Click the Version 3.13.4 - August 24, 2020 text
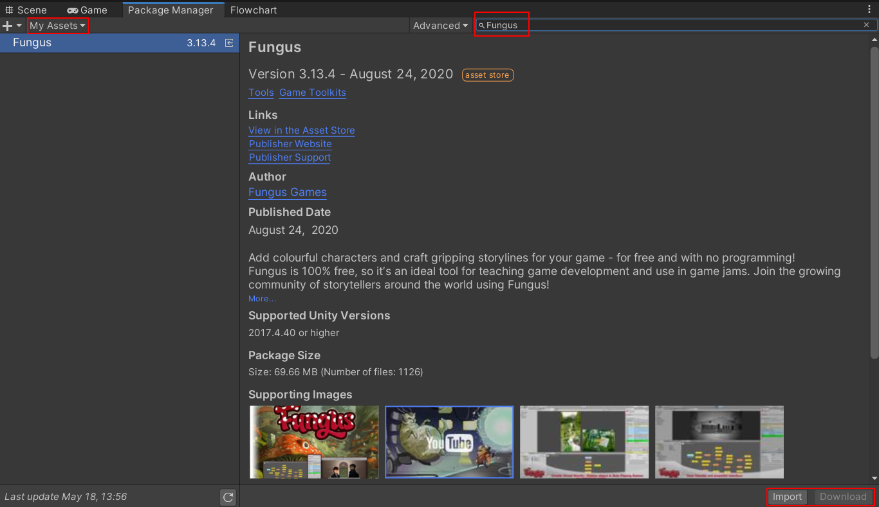 tap(351, 75)
